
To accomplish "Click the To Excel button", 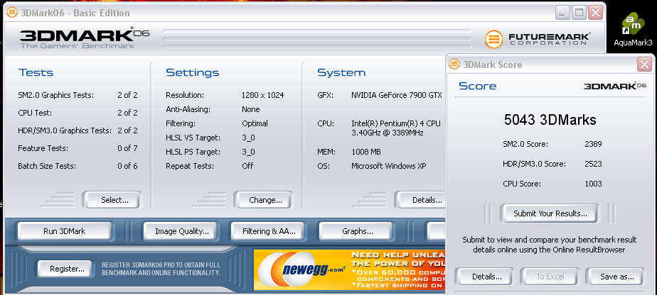I will 550,277.
